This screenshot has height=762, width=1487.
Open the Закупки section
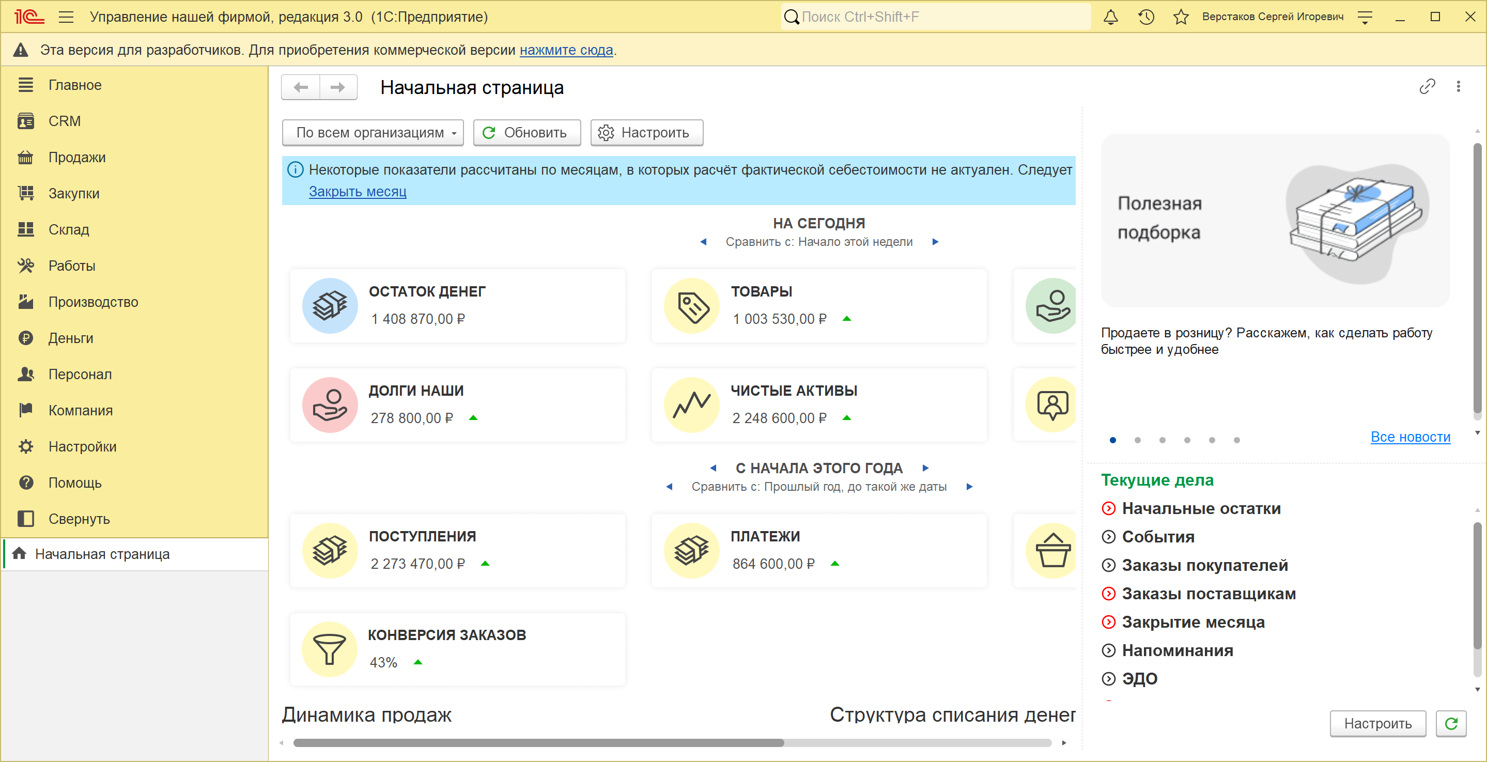tap(134, 193)
